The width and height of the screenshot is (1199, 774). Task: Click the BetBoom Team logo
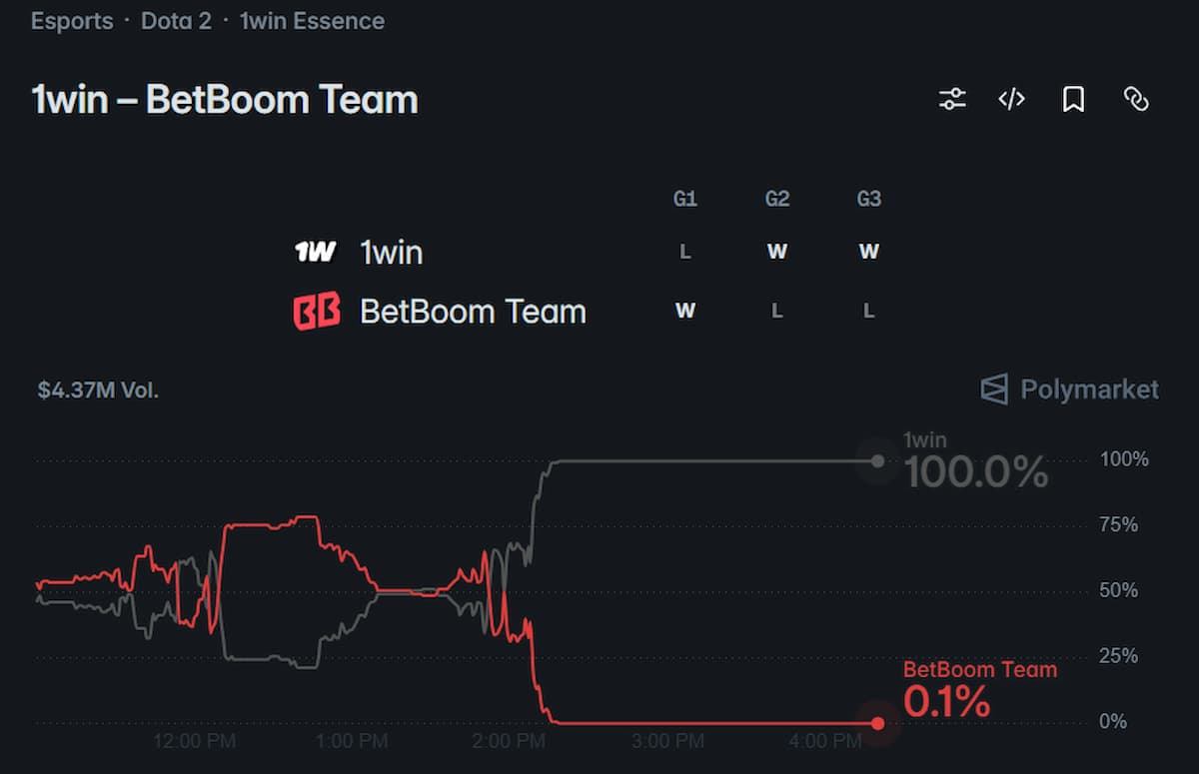pos(317,312)
